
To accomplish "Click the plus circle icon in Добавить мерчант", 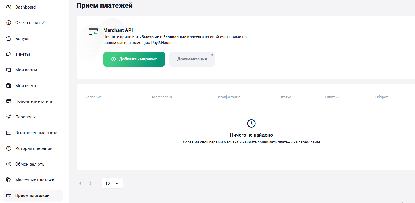I will point(114,59).
